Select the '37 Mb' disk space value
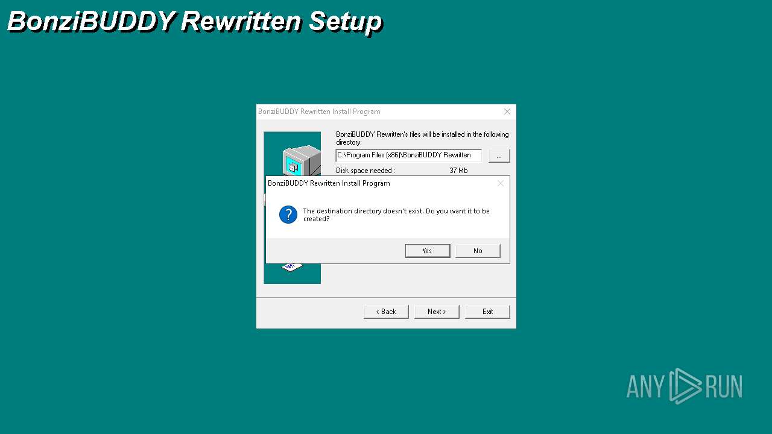 coord(458,171)
